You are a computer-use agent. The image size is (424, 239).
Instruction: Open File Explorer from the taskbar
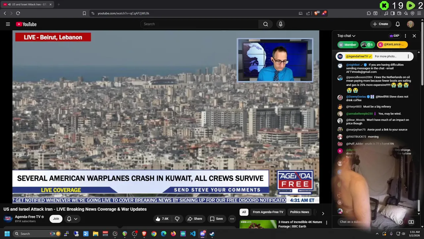(95, 234)
